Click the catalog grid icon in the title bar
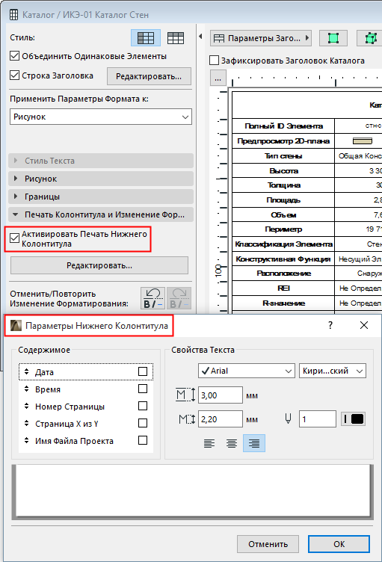Viewport: 382px width, 562px height. (x=13, y=15)
